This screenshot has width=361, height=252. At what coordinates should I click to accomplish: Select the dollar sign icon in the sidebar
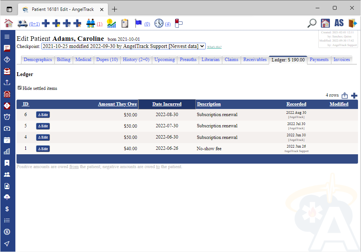[7, 209]
